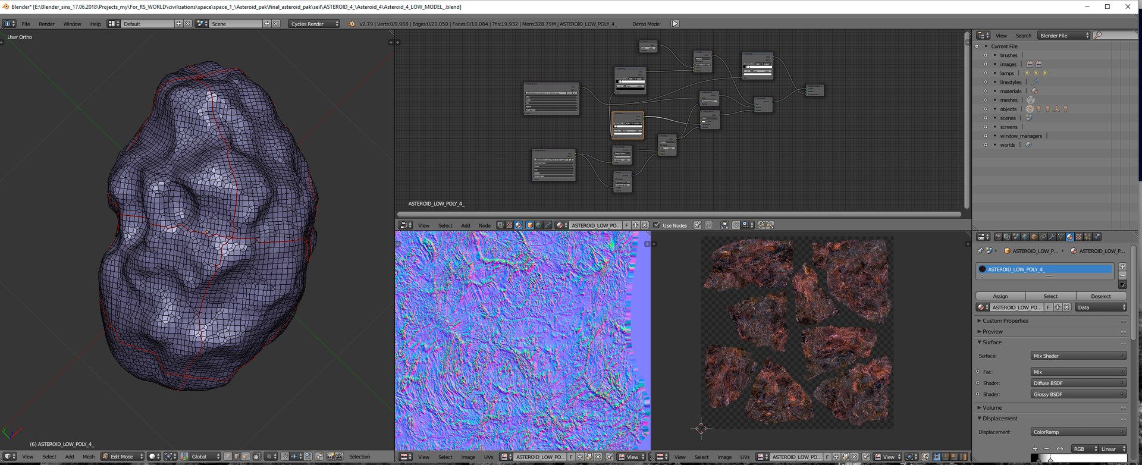Screen dimensions: 1142x465
Task: Select shader nodes from Line Style icon
Action: click(x=547, y=225)
